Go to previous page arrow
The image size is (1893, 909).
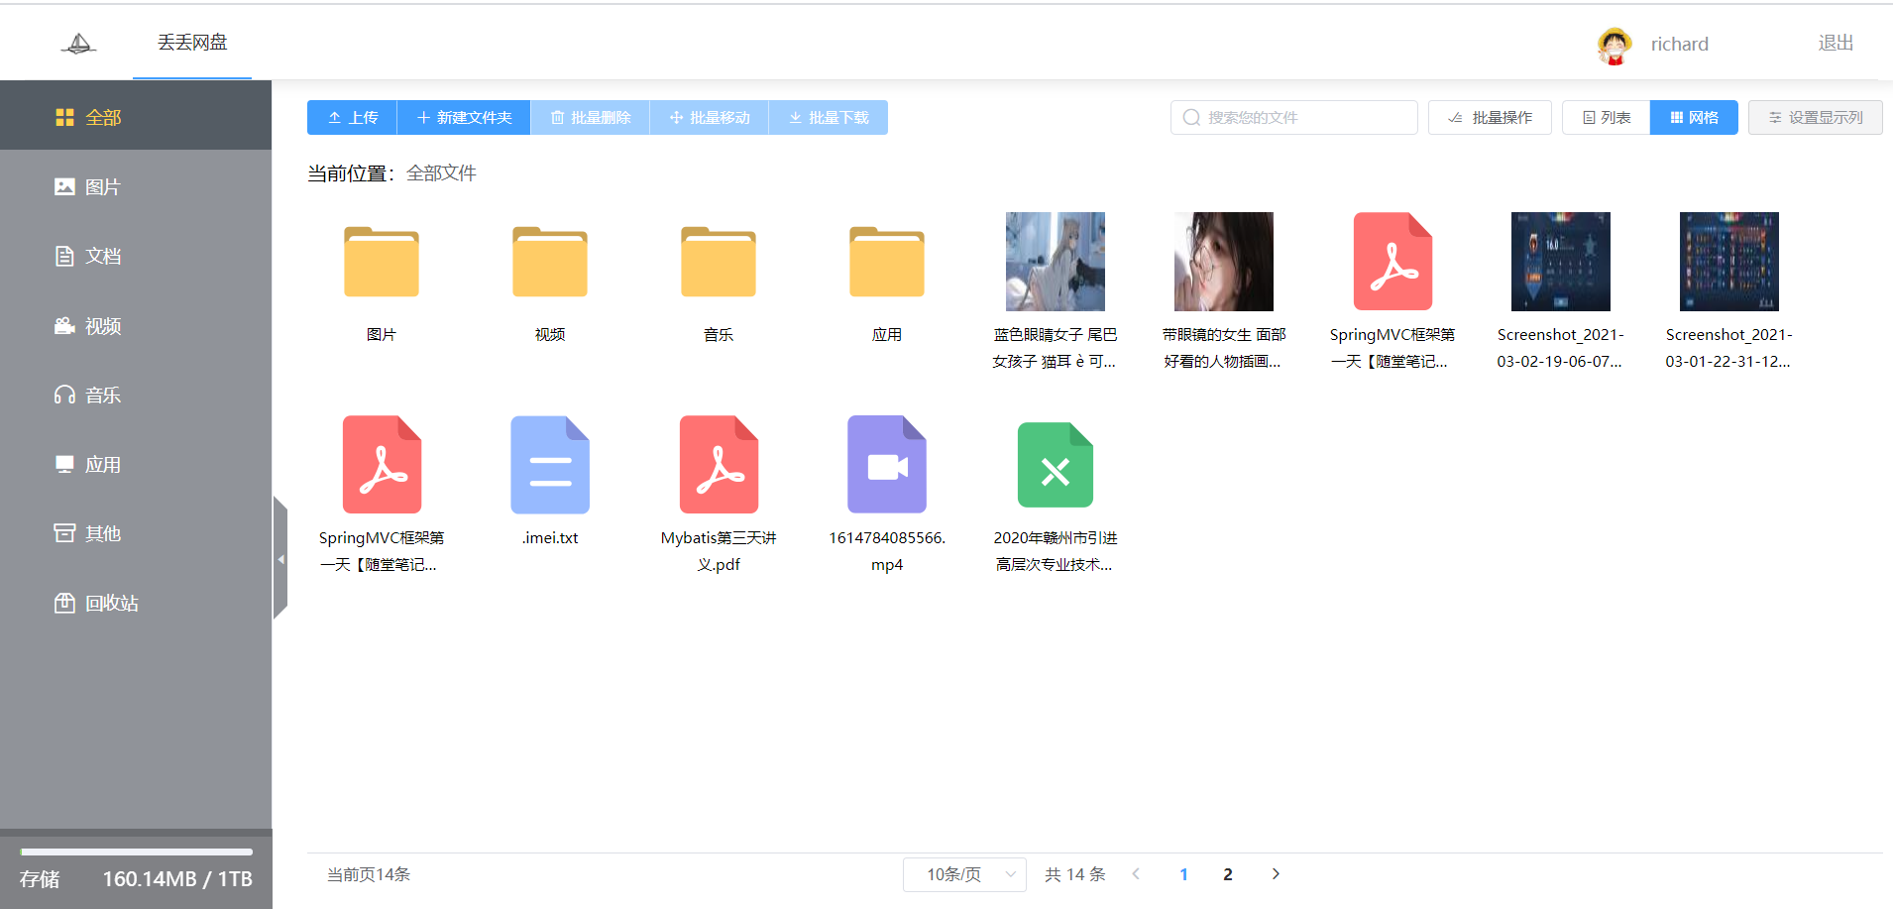pos(1136,873)
